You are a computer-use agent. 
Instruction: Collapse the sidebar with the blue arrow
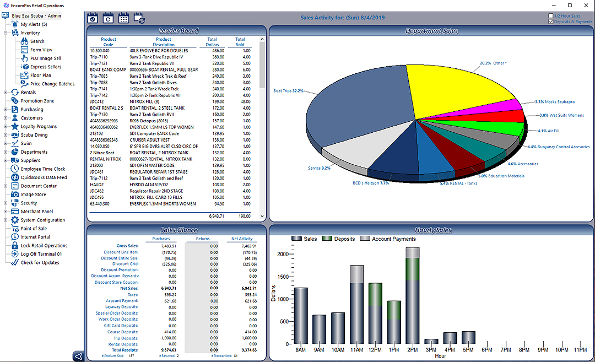click(77, 356)
